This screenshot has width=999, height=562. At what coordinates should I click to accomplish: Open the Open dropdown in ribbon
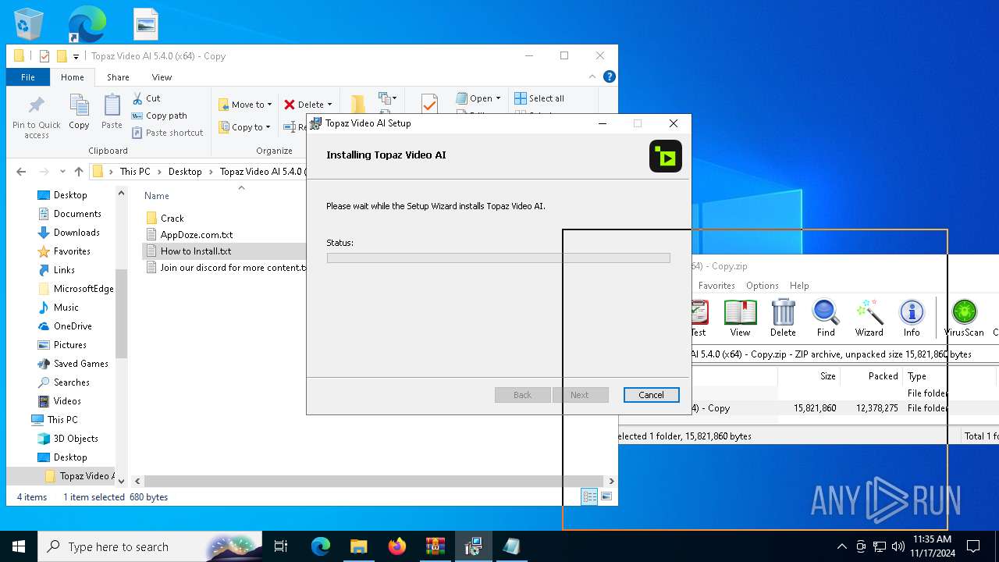point(478,98)
